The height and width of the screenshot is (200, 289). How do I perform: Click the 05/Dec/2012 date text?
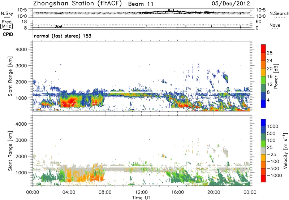point(231,4)
